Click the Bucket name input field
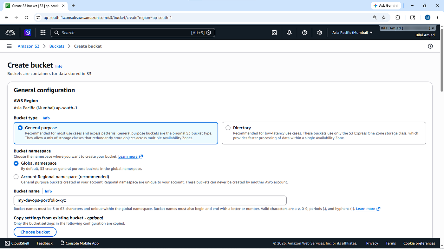 point(150,200)
